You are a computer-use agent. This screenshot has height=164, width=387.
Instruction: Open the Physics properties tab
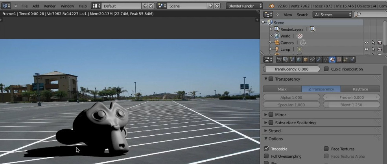[x=352, y=59]
